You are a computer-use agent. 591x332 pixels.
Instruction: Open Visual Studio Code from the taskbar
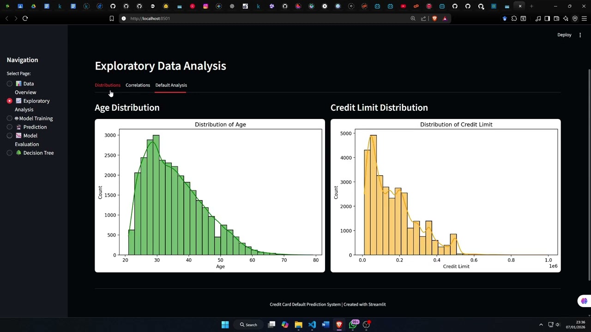[x=312, y=325]
